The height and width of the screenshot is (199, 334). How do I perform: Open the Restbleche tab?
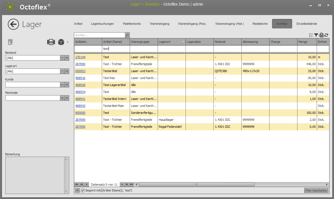[260, 24]
